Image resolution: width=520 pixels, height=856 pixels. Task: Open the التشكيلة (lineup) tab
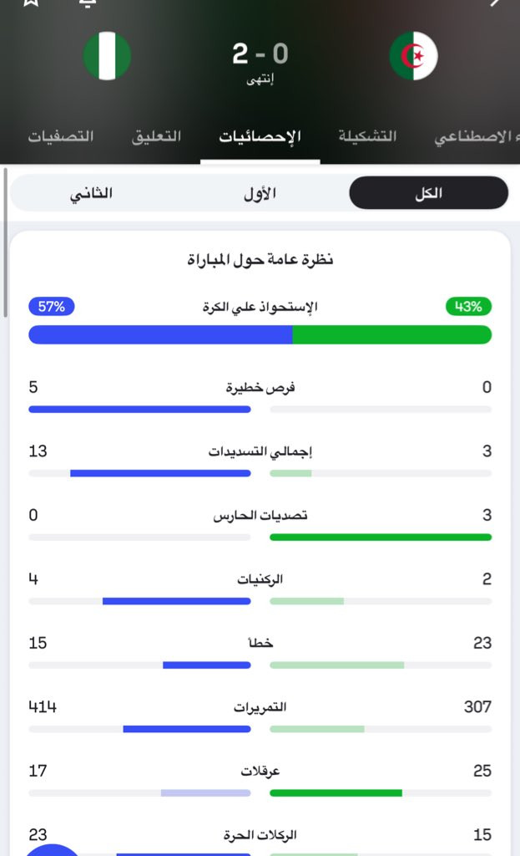tap(367, 136)
